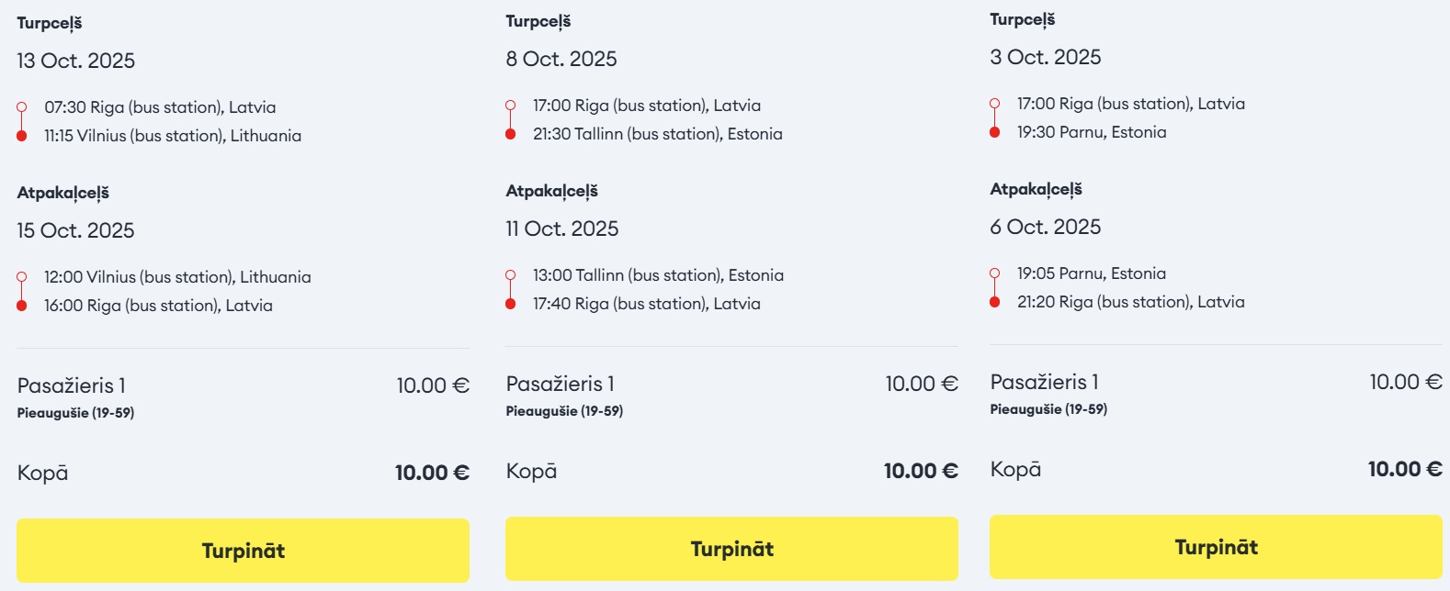The image size is (1450, 591).
Task: Continue with the Riga–Parnu trip offer
Action: 1216,547
